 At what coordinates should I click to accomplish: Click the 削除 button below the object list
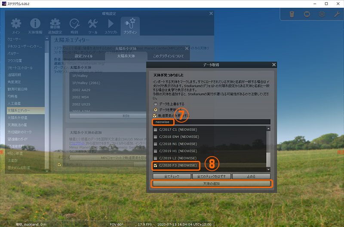pos(108,116)
